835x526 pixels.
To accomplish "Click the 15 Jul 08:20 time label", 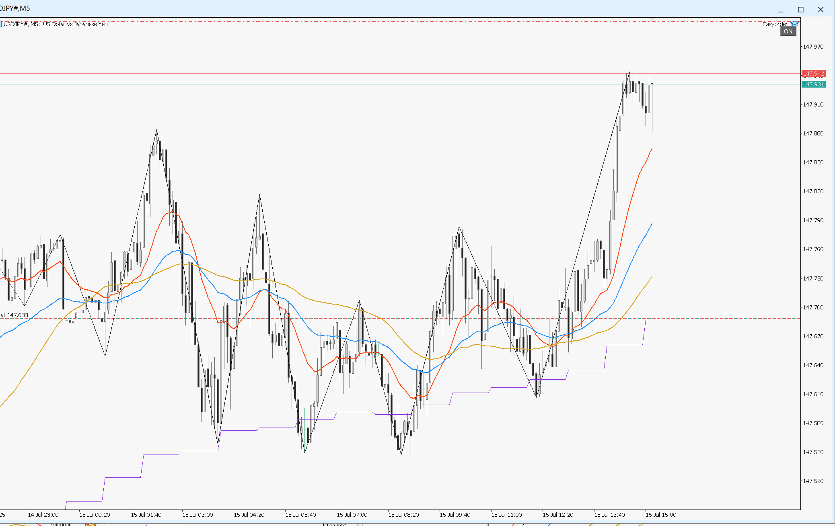I will (403, 515).
